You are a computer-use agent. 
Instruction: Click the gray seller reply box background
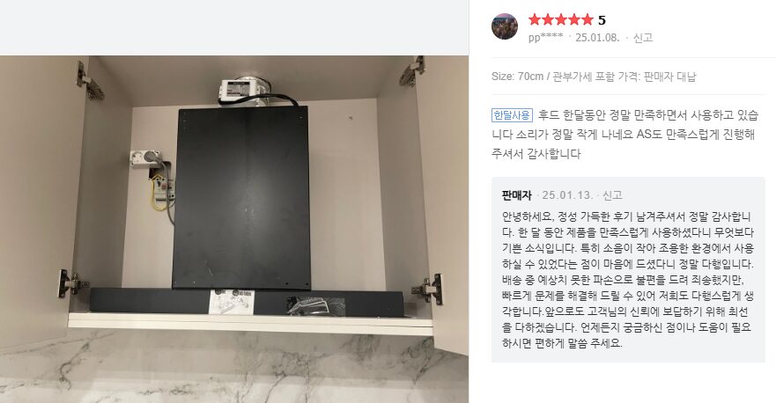[628, 269]
